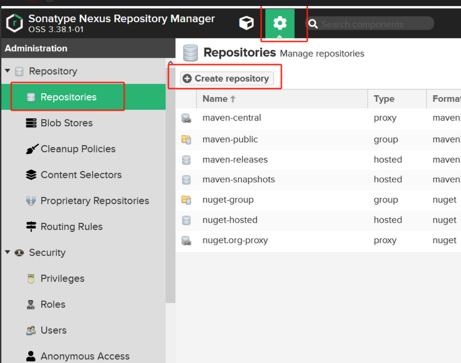
Task: Collapse the Repository tree section
Action: click(7, 71)
